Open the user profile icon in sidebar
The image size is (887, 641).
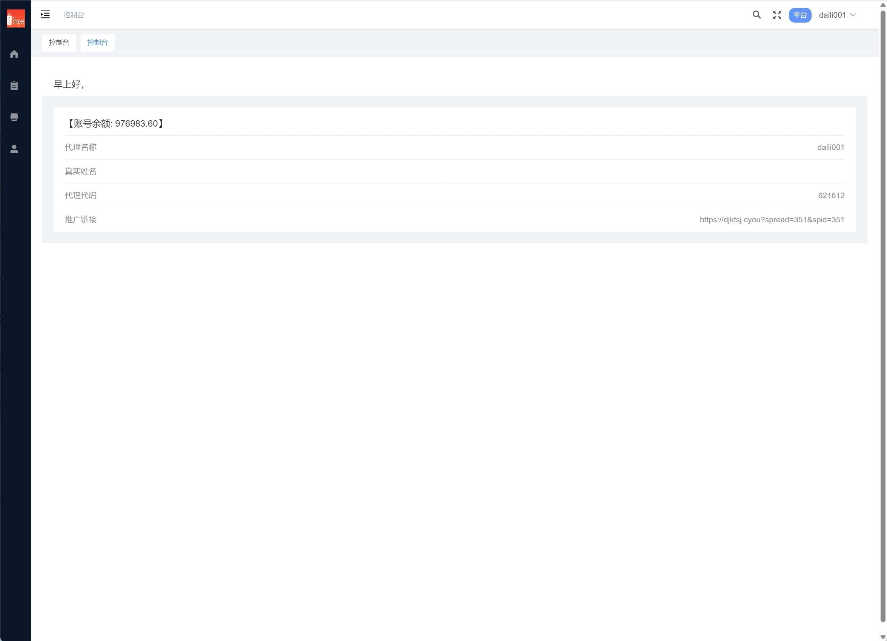[x=14, y=149]
